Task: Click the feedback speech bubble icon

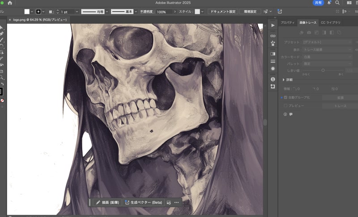Action: click(x=291, y=114)
